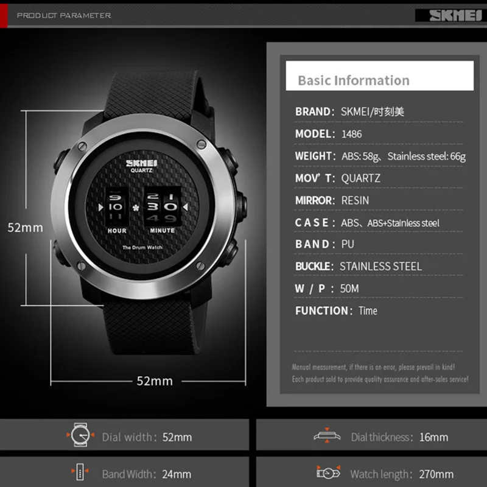The width and height of the screenshot is (487, 487).
Task: Click the MINUTE label on dial
Action: coord(163,231)
